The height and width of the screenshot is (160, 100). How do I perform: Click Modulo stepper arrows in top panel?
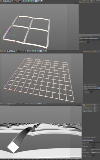pyautogui.click(x=89, y=41)
